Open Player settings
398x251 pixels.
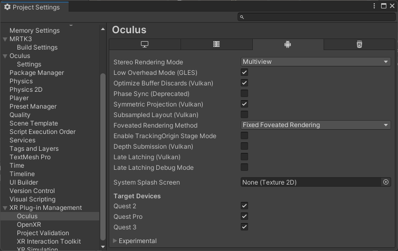pyautogui.click(x=19, y=98)
